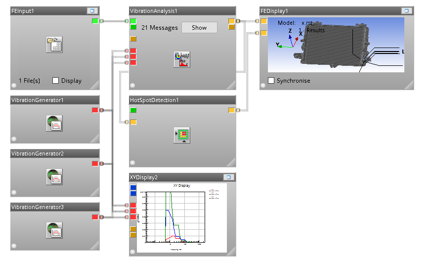434x261 pixels.
Task: Select the VibrationGenerator3 glyph icon
Action: [54, 230]
